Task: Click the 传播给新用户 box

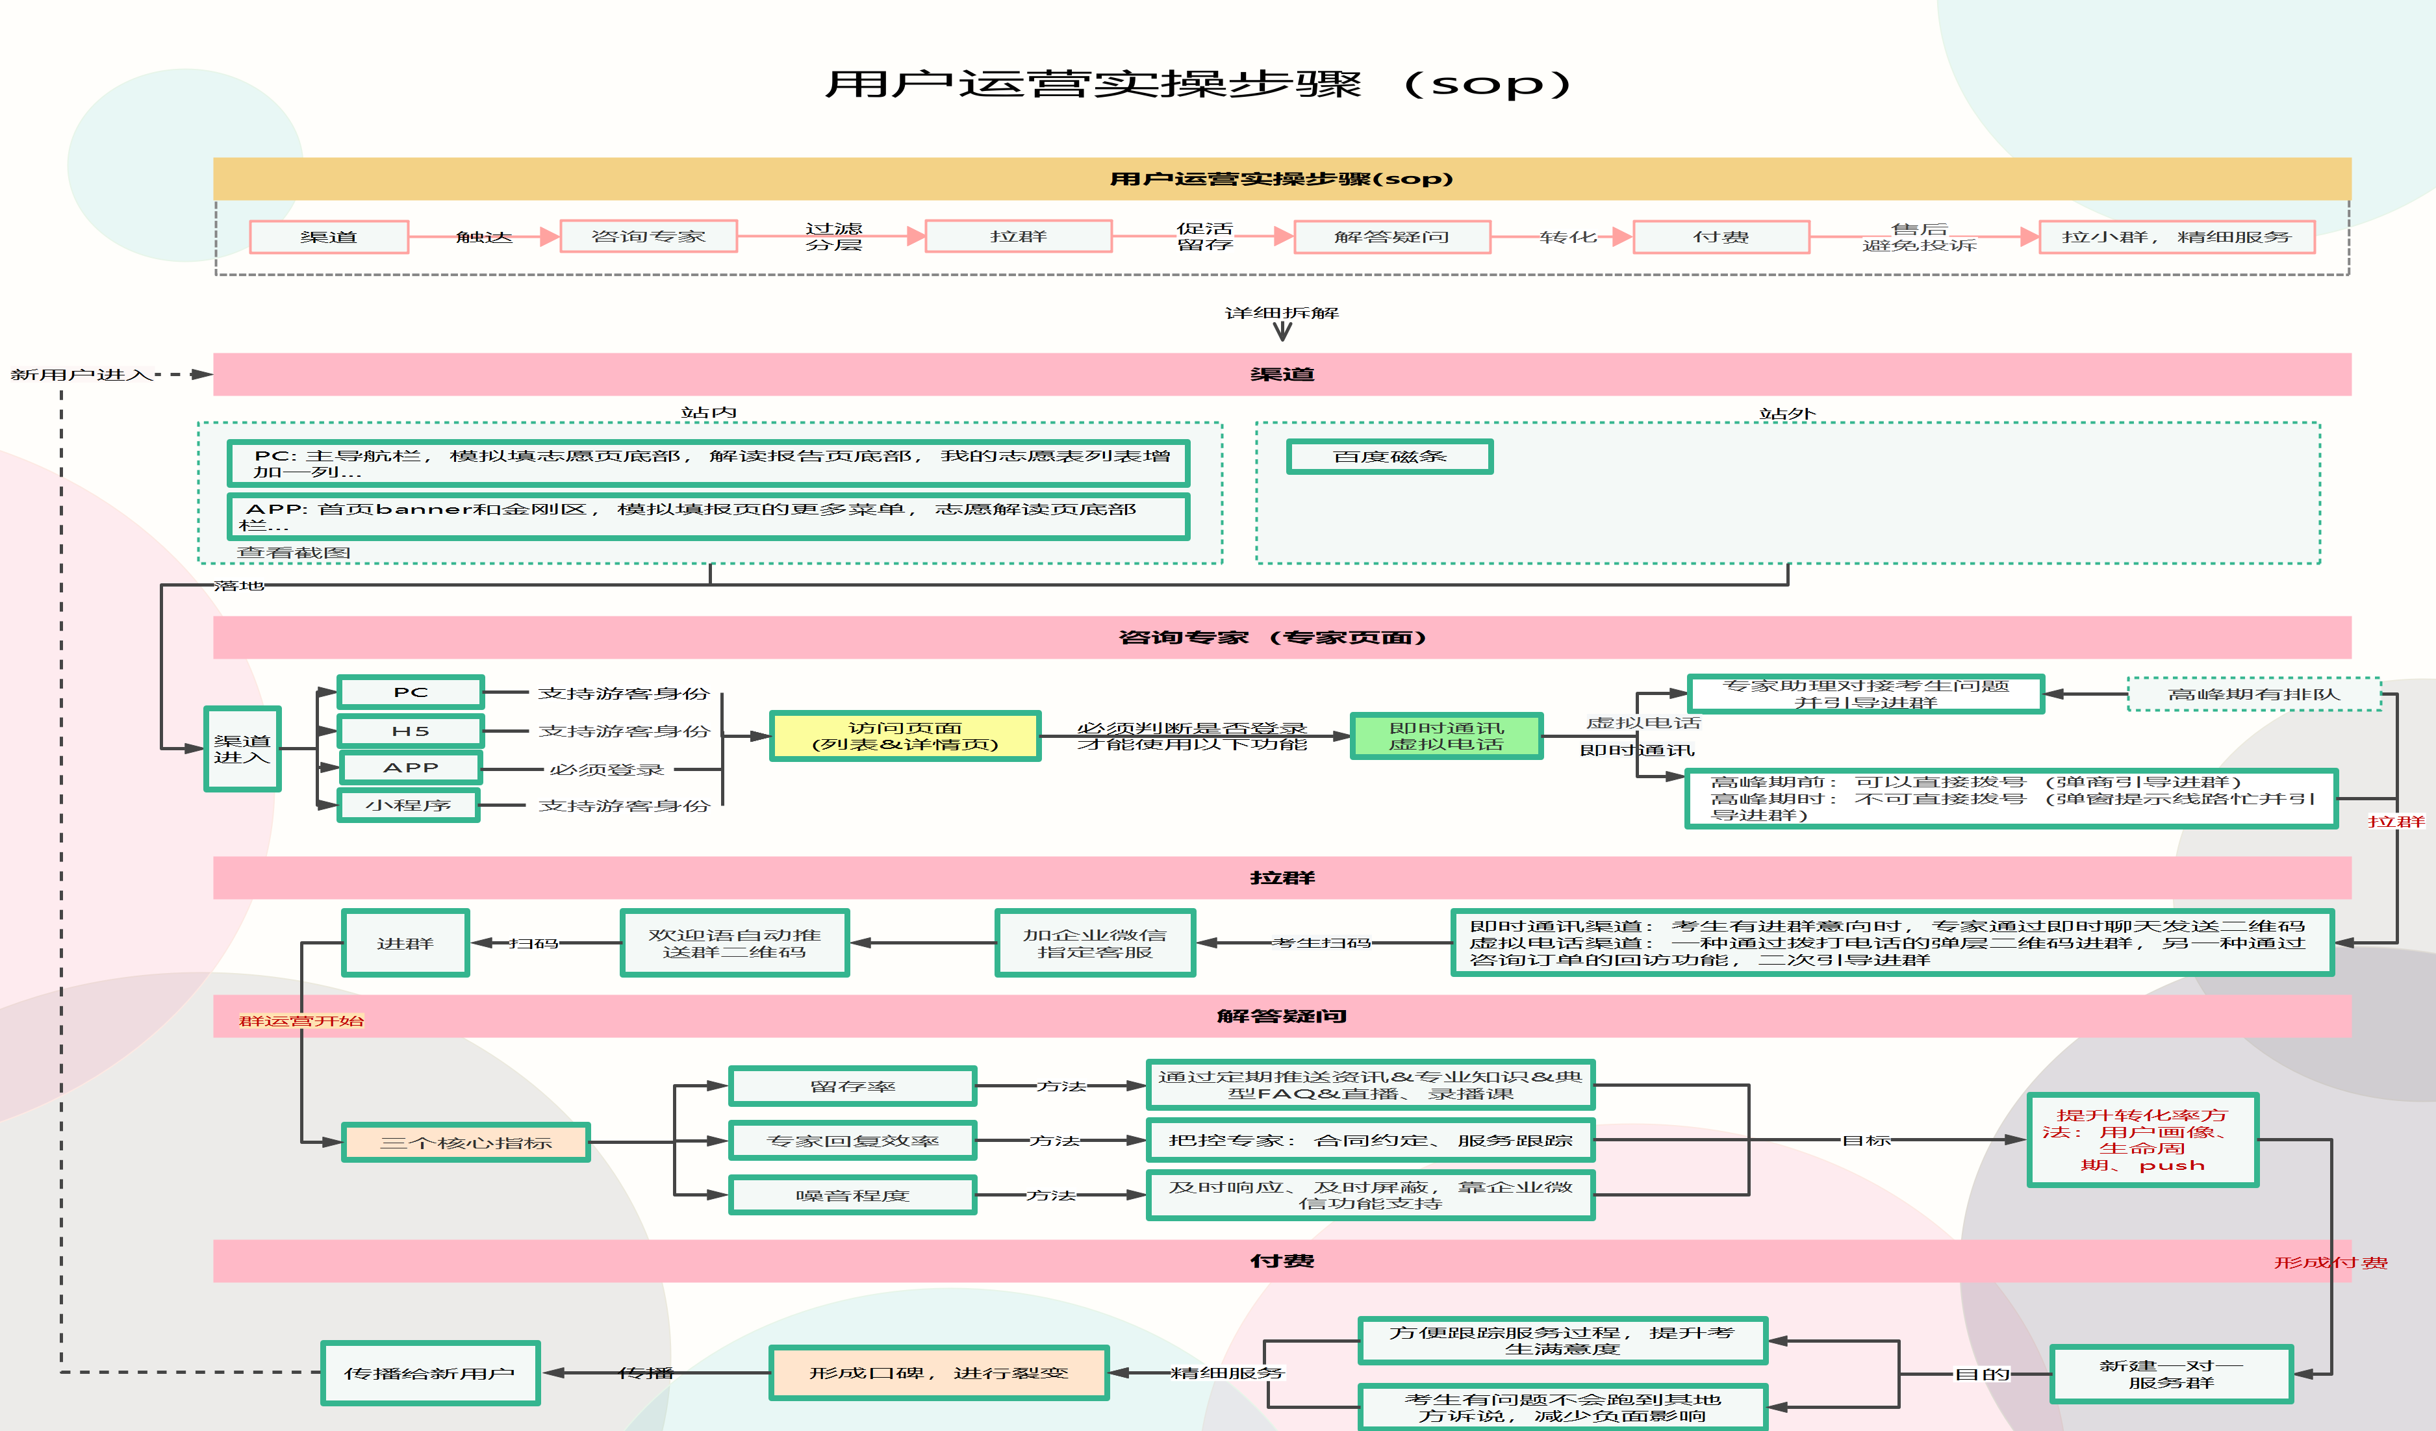Action: 429,1373
